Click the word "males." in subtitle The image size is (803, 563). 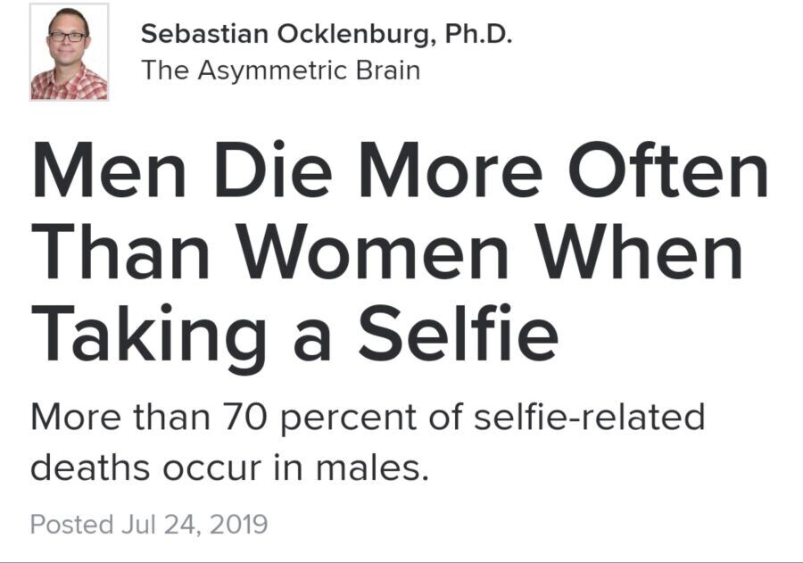372,468
